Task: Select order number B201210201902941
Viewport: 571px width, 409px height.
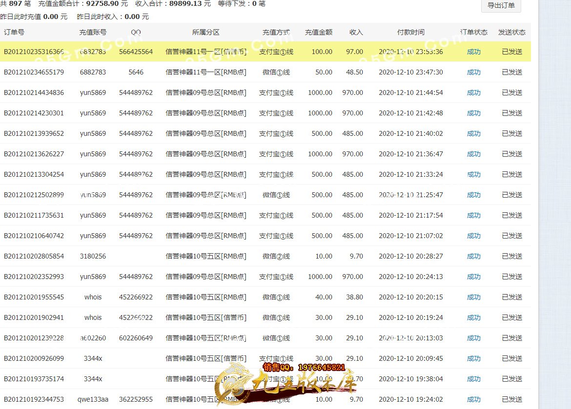Action: click(x=34, y=317)
